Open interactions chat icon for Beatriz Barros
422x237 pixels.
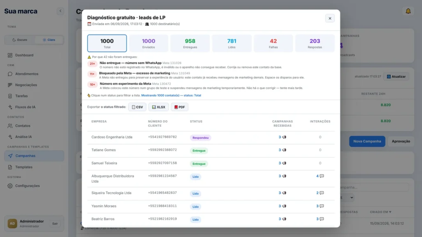(x=321, y=219)
